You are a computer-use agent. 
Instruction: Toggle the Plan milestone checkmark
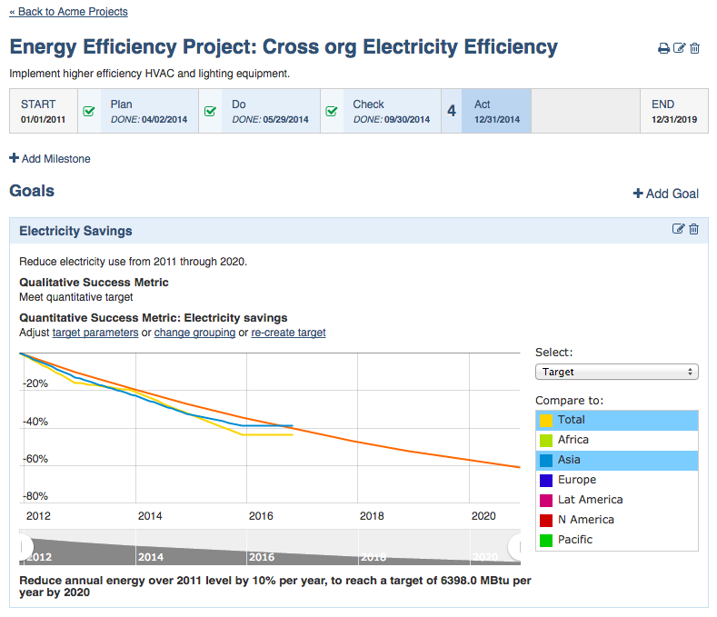coord(89,112)
